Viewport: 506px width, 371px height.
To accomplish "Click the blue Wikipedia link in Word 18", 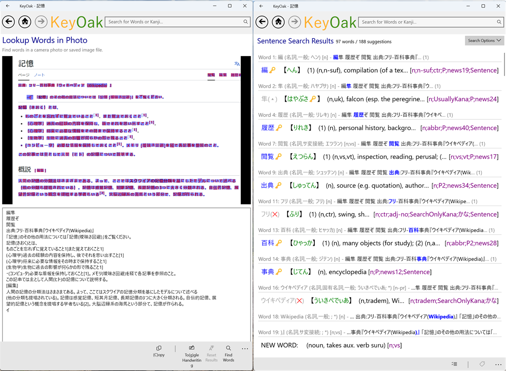I will click(441, 317).
